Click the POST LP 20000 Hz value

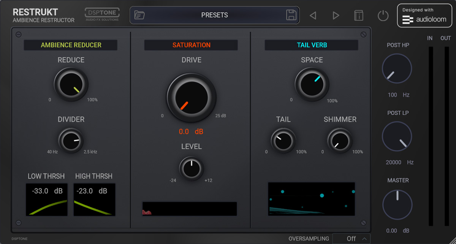pyautogui.click(x=399, y=162)
